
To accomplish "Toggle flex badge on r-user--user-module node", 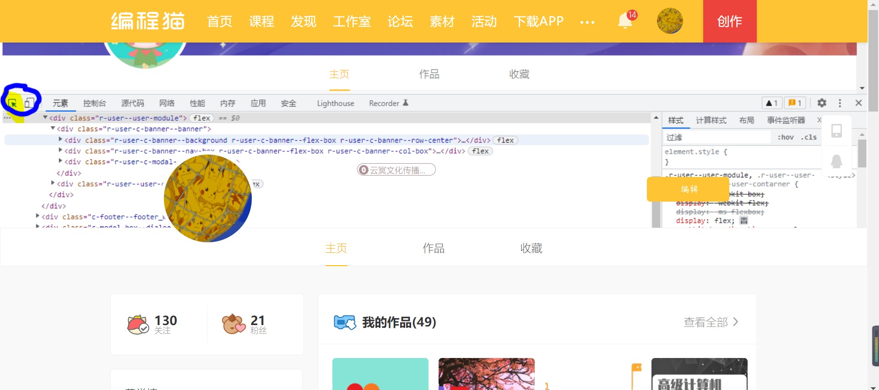I will (201, 118).
